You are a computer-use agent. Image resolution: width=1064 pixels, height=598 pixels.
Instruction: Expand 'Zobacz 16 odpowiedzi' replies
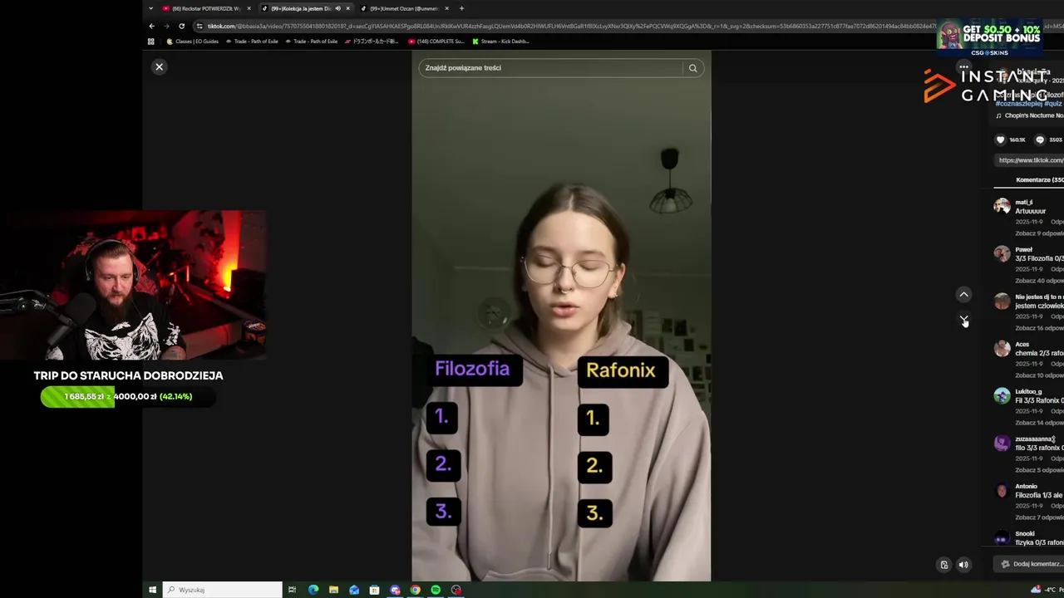(x=1039, y=328)
